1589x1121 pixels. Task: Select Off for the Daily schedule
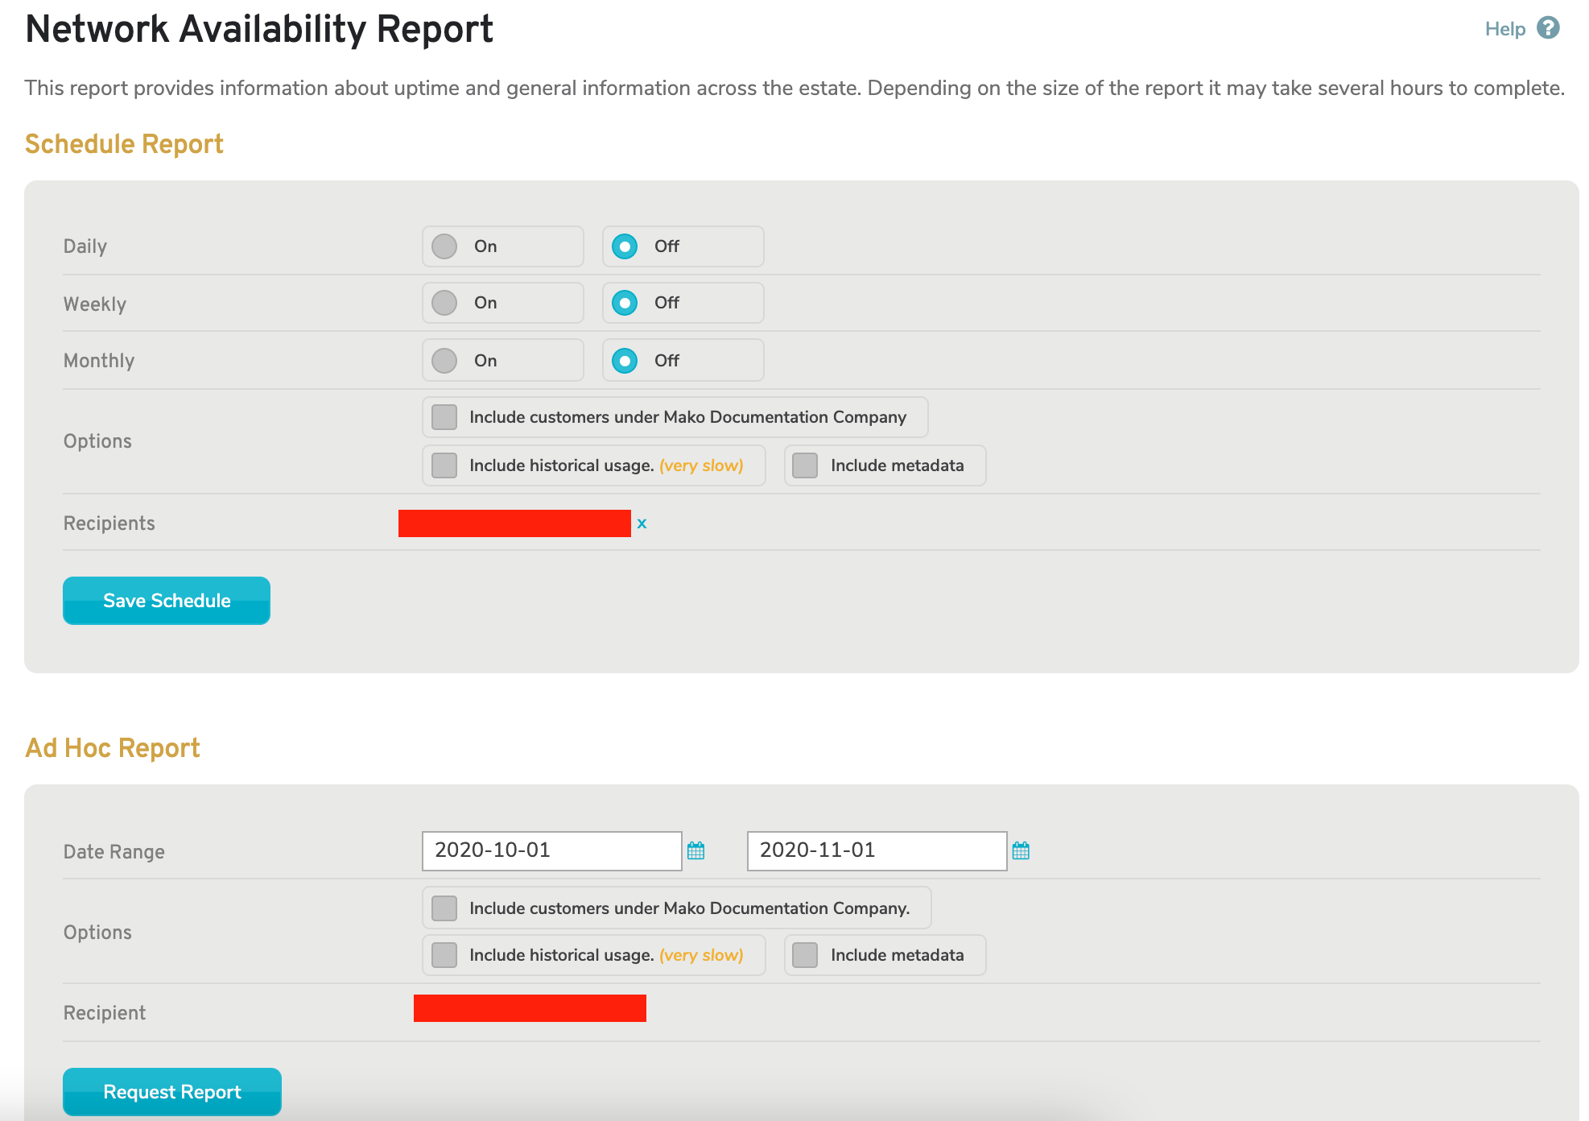tap(625, 246)
